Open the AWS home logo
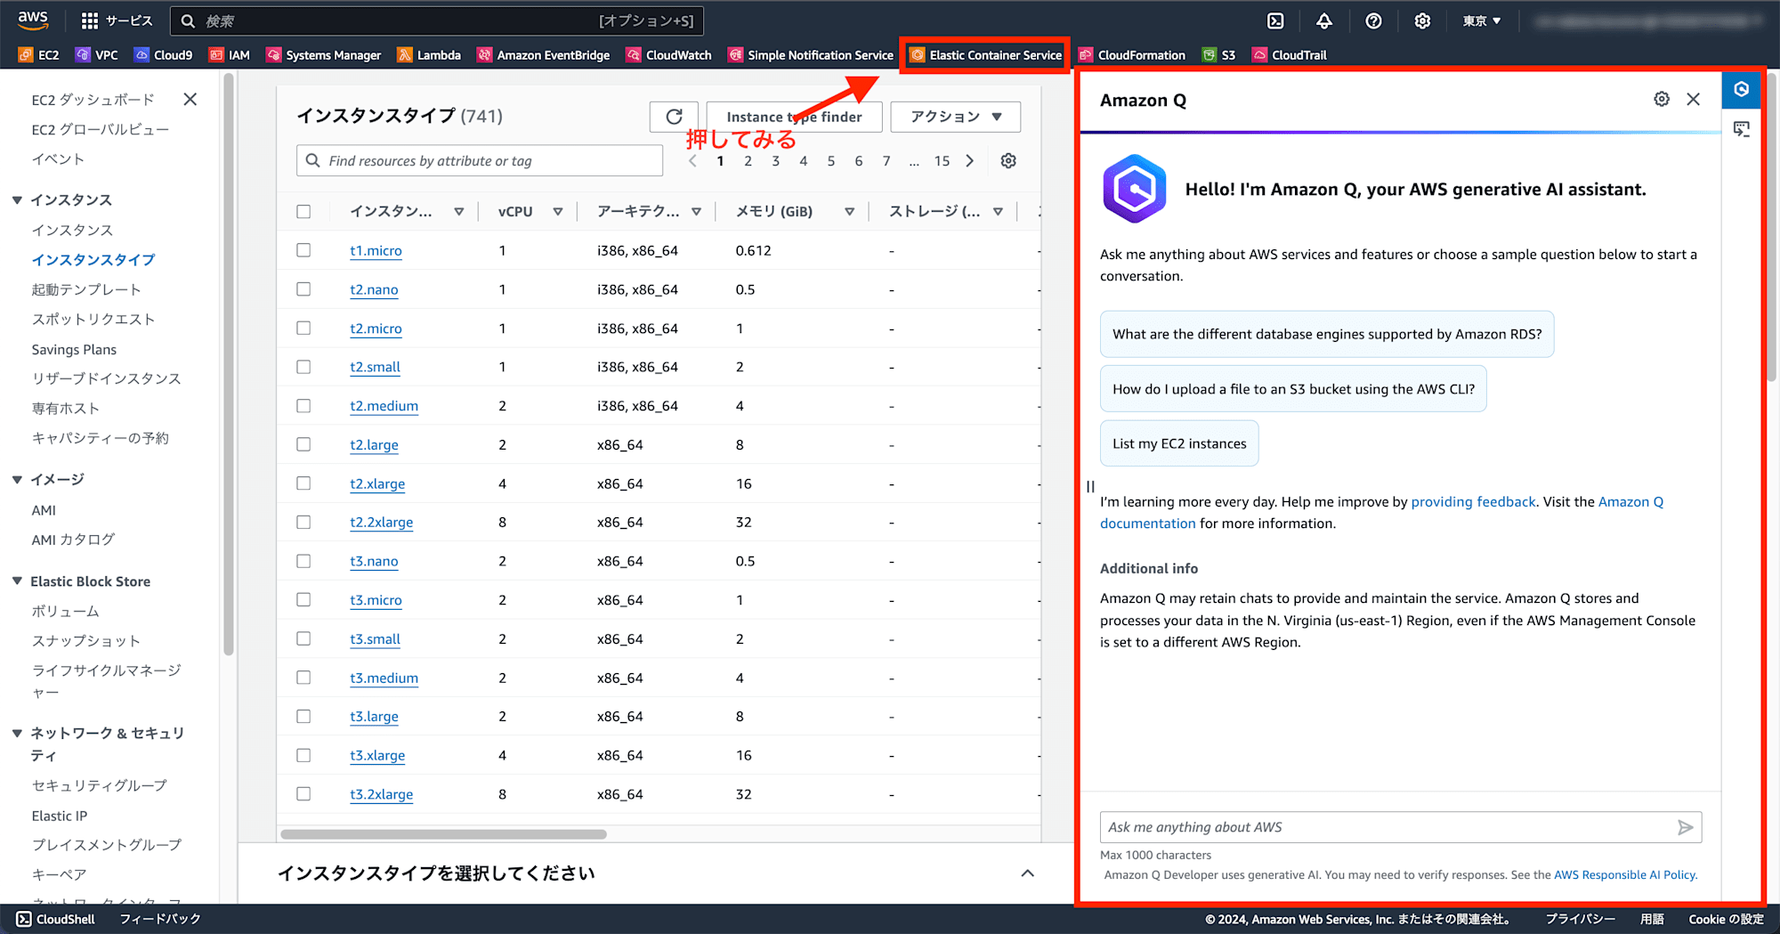The image size is (1780, 934). tap(33, 20)
